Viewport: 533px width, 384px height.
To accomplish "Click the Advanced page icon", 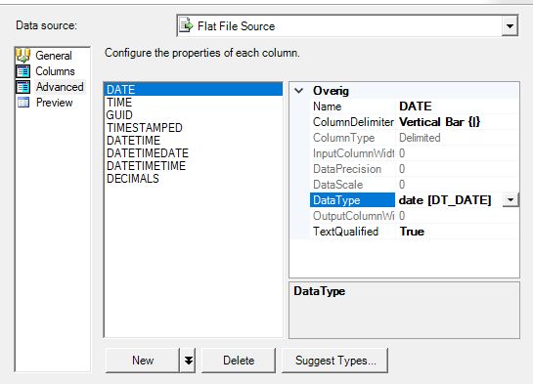I will [x=23, y=87].
